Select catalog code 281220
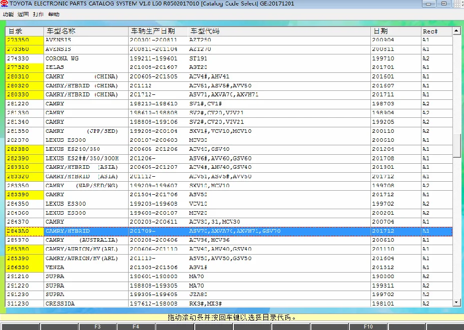Image resolution: width=464 pixels, height=330 pixels. coord(19,104)
